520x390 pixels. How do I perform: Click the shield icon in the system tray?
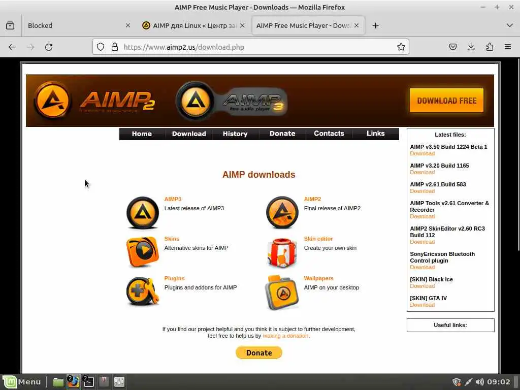click(x=457, y=382)
